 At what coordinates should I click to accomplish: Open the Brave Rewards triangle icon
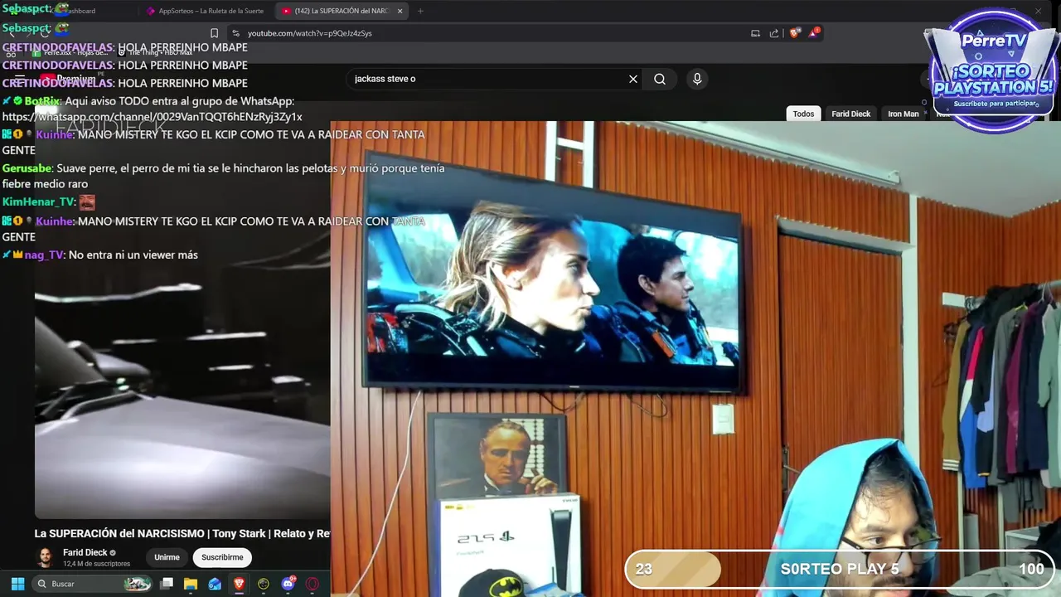(815, 33)
